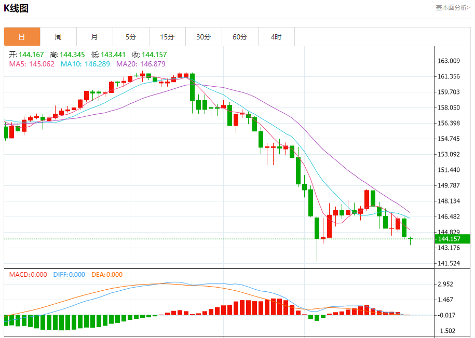Viewport: 475px width, 338px height.
Task: Open the 15分 interval tab
Action: click(x=167, y=37)
